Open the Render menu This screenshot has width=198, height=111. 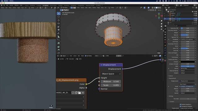[11, 5]
